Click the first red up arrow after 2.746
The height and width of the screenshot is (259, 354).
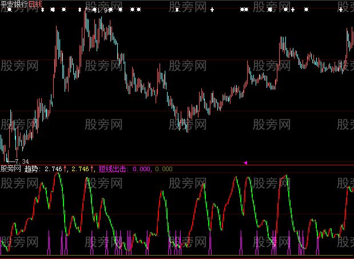[x=65, y=169]
